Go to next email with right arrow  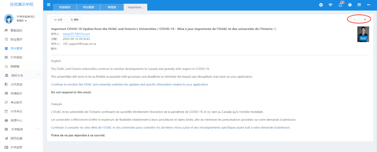[365, 19]
